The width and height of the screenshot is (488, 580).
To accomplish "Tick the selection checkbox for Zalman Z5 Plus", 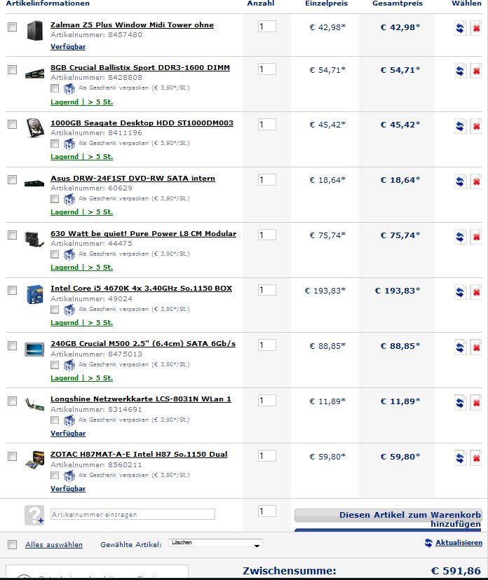I will [12, 27].
